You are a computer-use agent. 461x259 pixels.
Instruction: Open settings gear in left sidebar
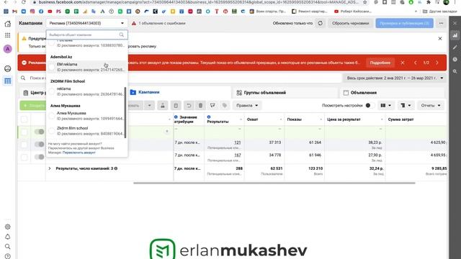click(x=8, y=227)
